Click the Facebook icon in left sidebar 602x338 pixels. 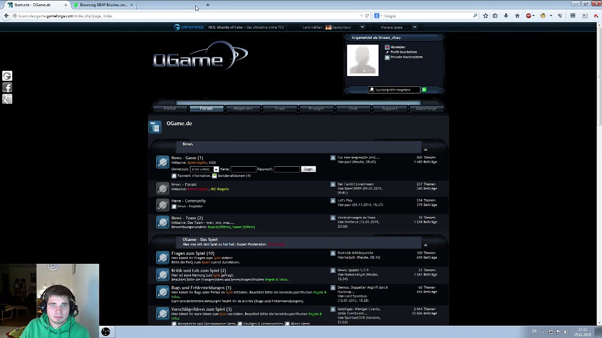click(x=7, y=87)
